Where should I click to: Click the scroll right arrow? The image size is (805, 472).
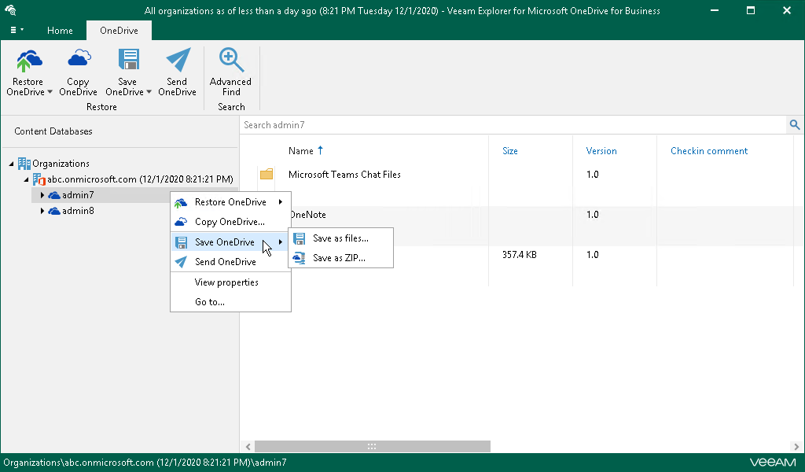(x=796, y=447)
